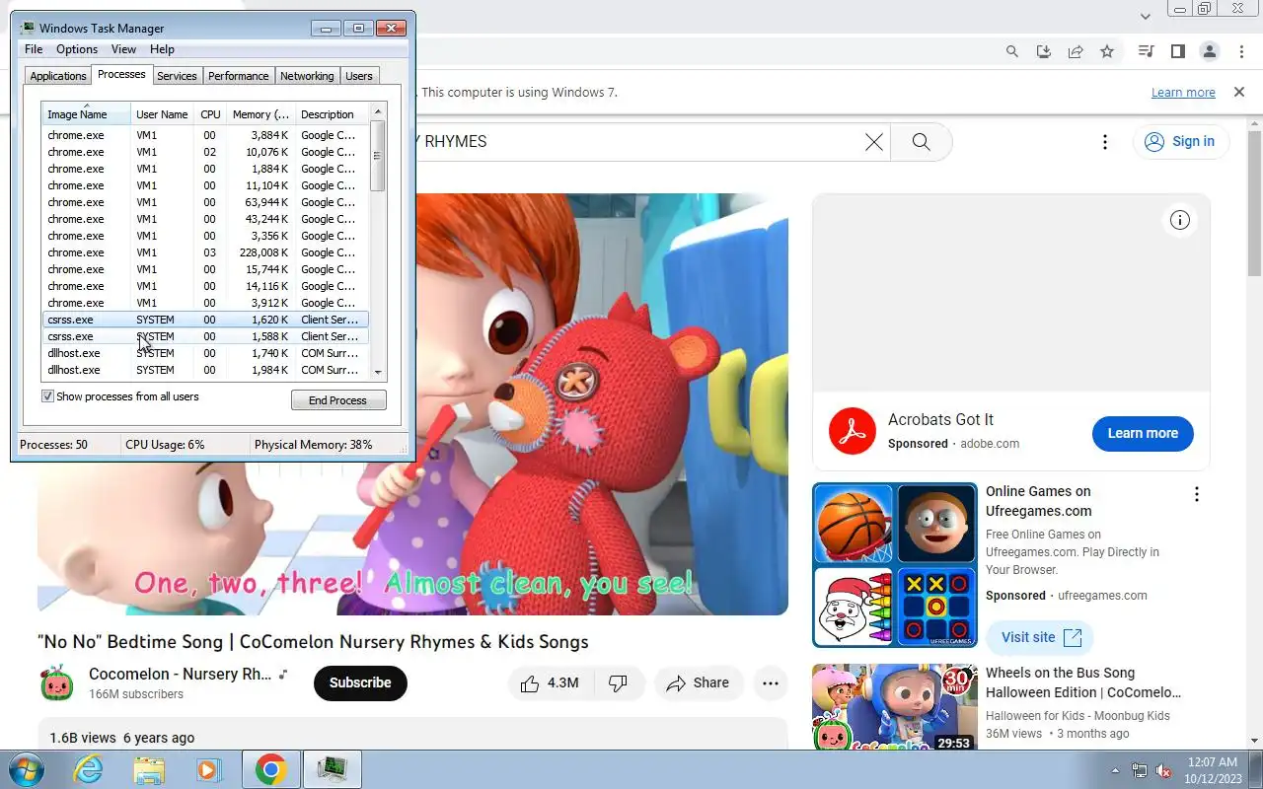Viewport: 1263px width, 789px height.
Task: Switch to the Applications tab
Action: tap(58, 76)
